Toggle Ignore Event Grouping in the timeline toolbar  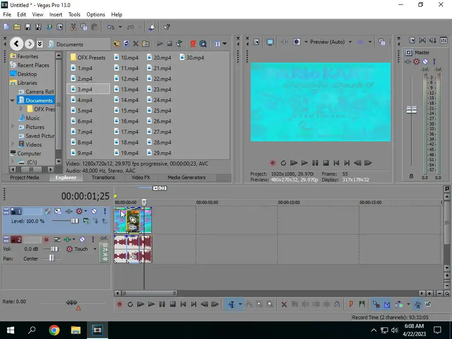coord(428,304)
